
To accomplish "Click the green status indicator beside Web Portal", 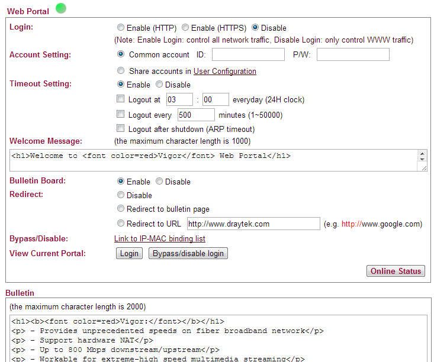I will [x=61, y=8].
